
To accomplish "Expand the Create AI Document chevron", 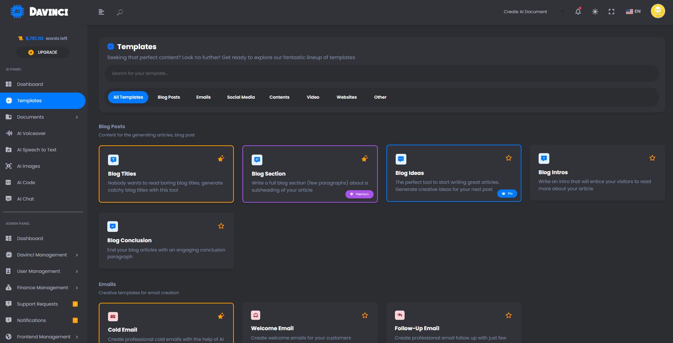I will (x=562, y=11).
